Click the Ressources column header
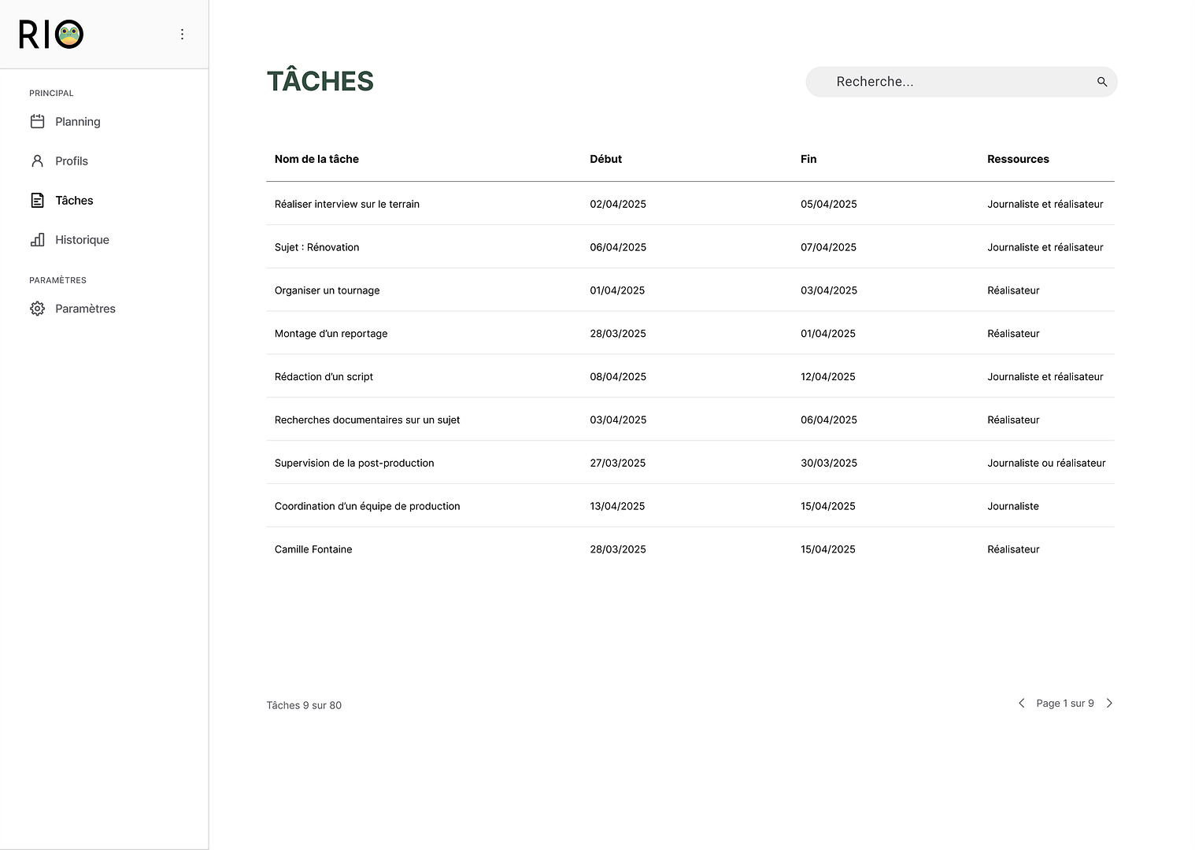 pyautogui.click(x=1017, y=159)
